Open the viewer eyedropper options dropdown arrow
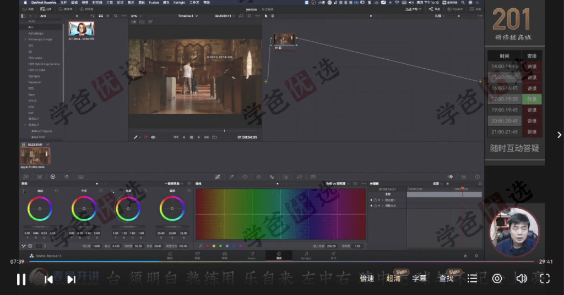The image size is (564, 295). pos(140,137)
